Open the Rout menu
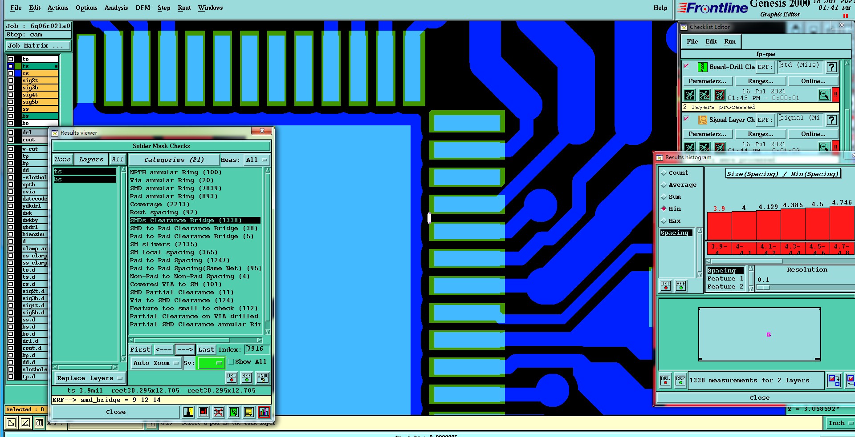The width and height of the screenshot is (855, 437). (184, 8)
